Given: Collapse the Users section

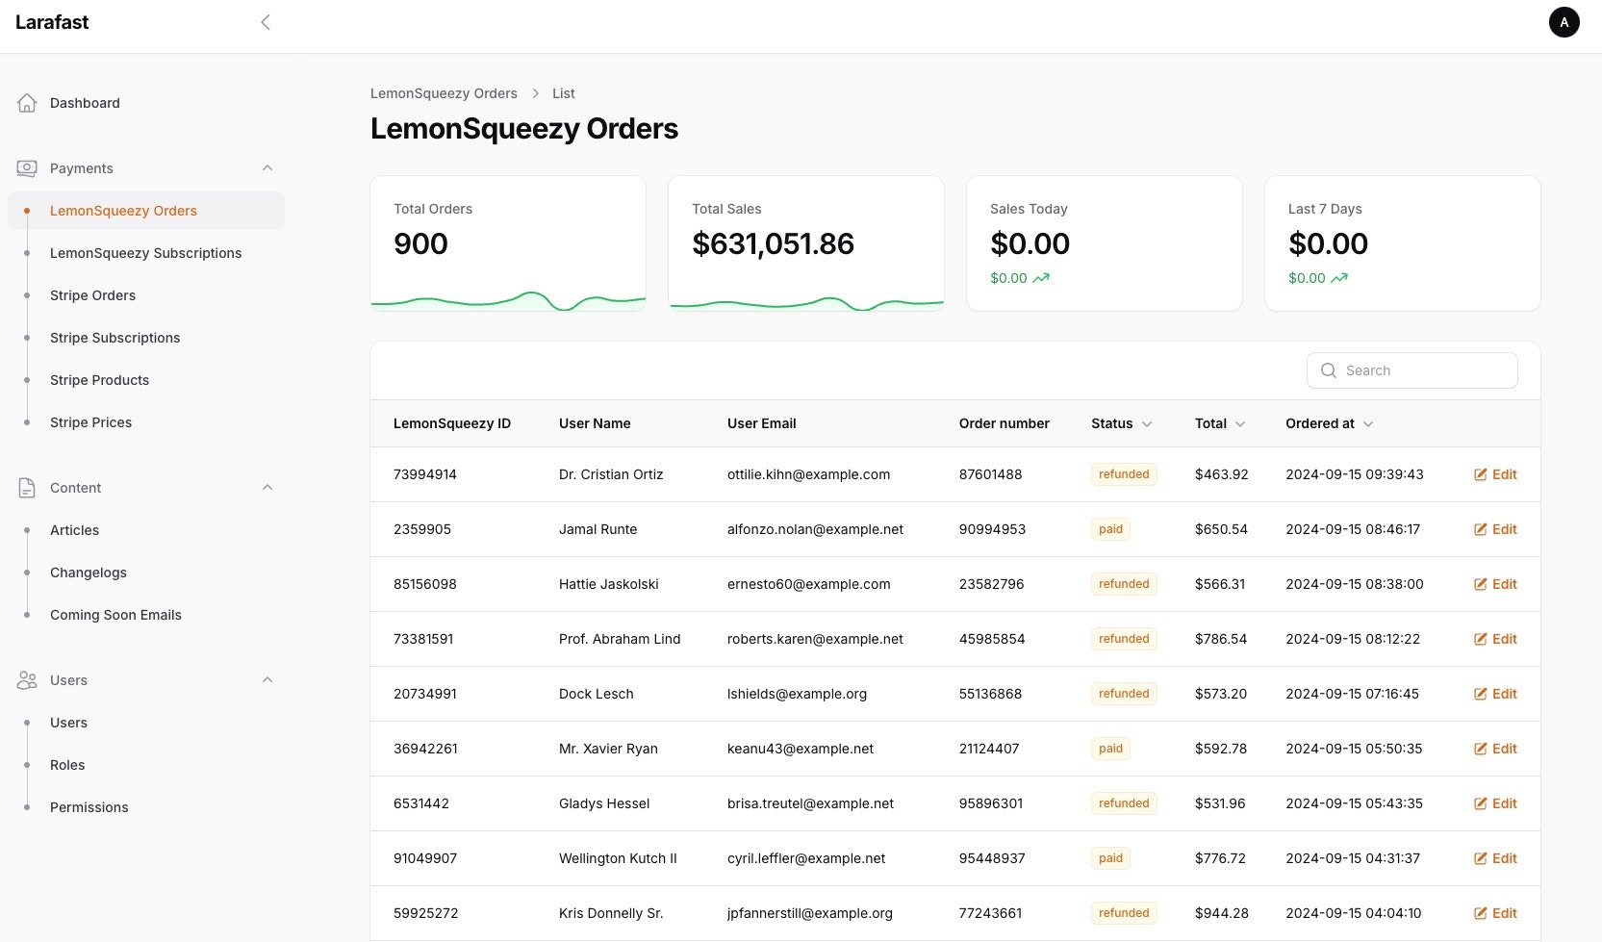Looking at the screenshot, I should [267, 680].
